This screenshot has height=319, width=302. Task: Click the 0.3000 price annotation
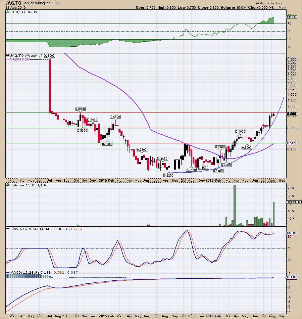[x=247, y=147]
